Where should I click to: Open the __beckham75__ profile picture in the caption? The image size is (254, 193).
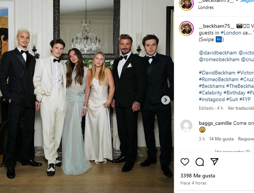tap(186, 28)
